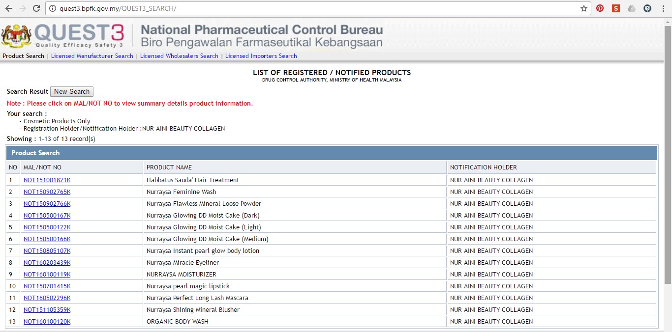
Task: Open notification NOT150701415K
Action: (x=47, y=286)
